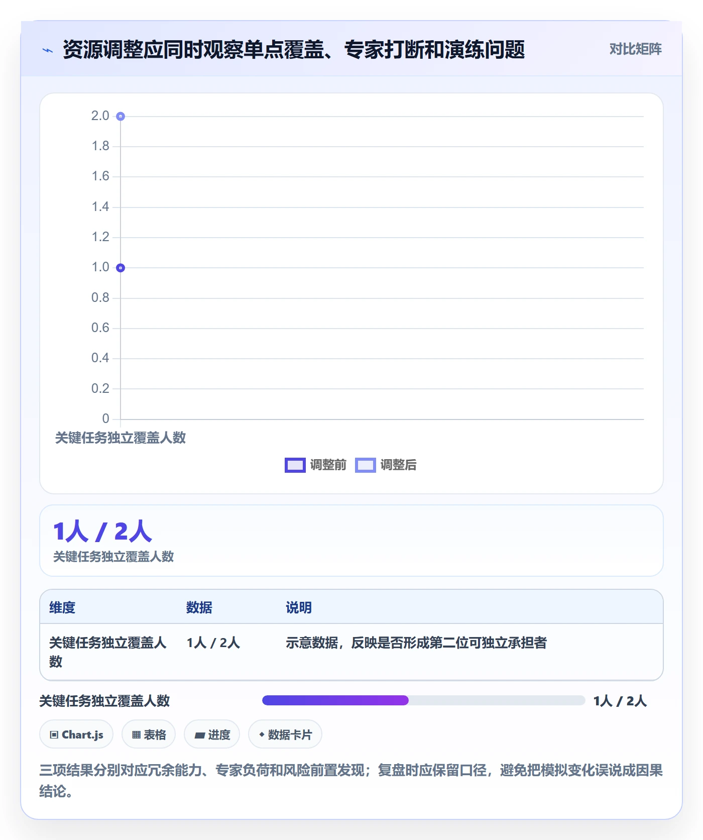
Task: Click the 关键任务独立覆盖人数 label under card value
Action: pyautogui.click(x=113, y=557)
